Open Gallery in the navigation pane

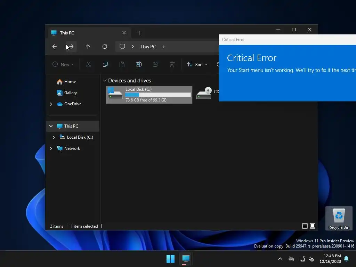pos(70,92)
